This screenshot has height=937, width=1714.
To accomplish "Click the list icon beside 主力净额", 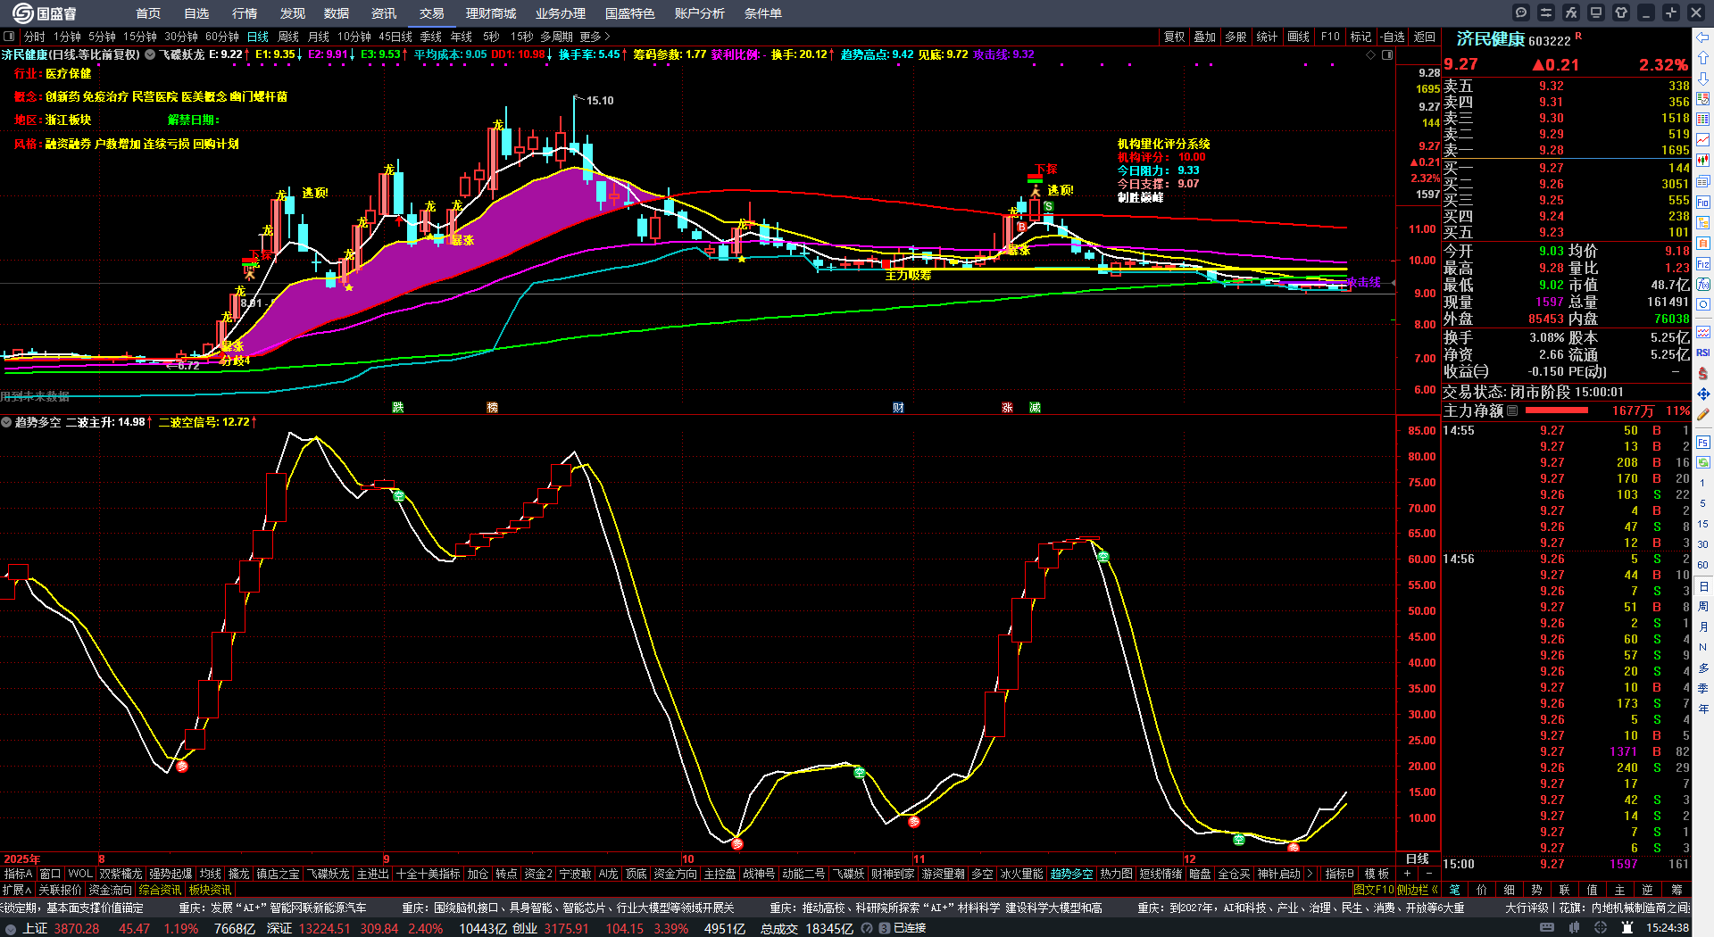I will (1512, 410).
